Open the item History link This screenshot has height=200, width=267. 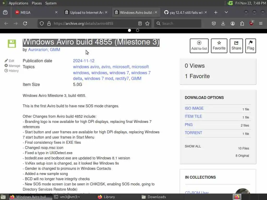click(11, 71)
